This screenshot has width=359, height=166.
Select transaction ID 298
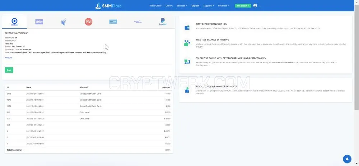(8, 125)
